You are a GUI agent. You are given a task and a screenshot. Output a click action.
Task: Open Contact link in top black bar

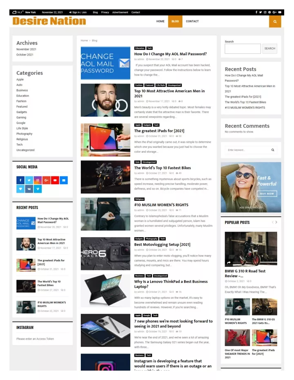tap(136, 12)
